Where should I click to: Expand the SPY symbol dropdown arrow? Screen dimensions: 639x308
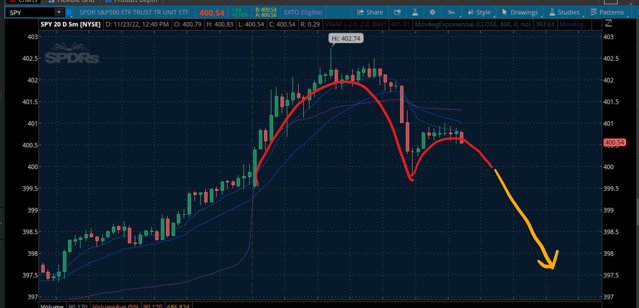58,12
